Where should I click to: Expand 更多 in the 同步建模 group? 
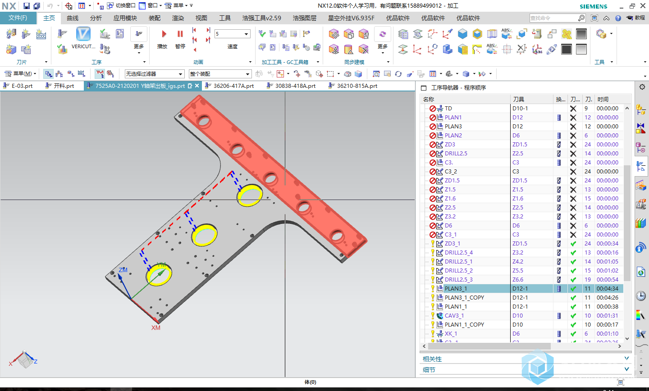click(x=382, y=41)
